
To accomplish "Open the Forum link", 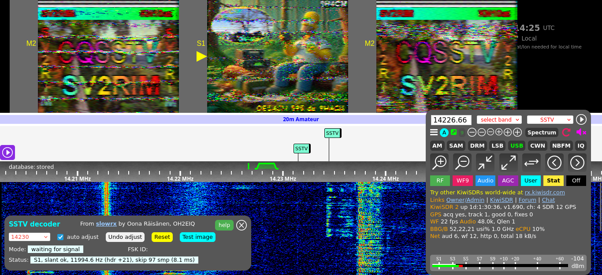I will 528,200.
